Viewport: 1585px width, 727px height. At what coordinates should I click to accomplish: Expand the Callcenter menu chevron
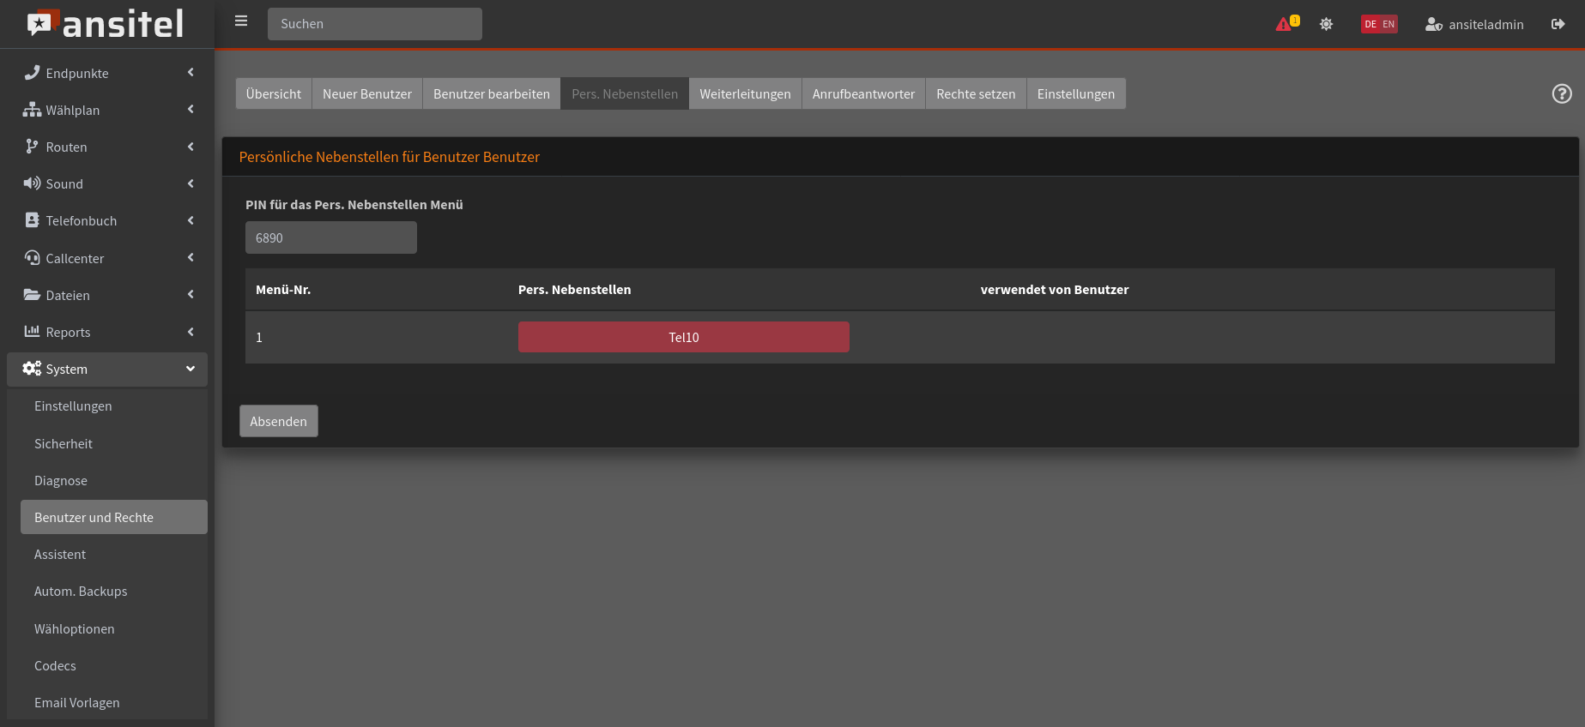tap(191, 258)
